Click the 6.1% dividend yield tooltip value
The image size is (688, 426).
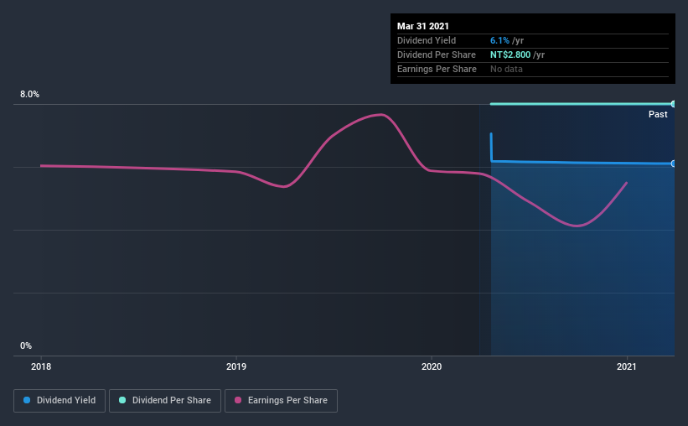[x=499, y=40]
